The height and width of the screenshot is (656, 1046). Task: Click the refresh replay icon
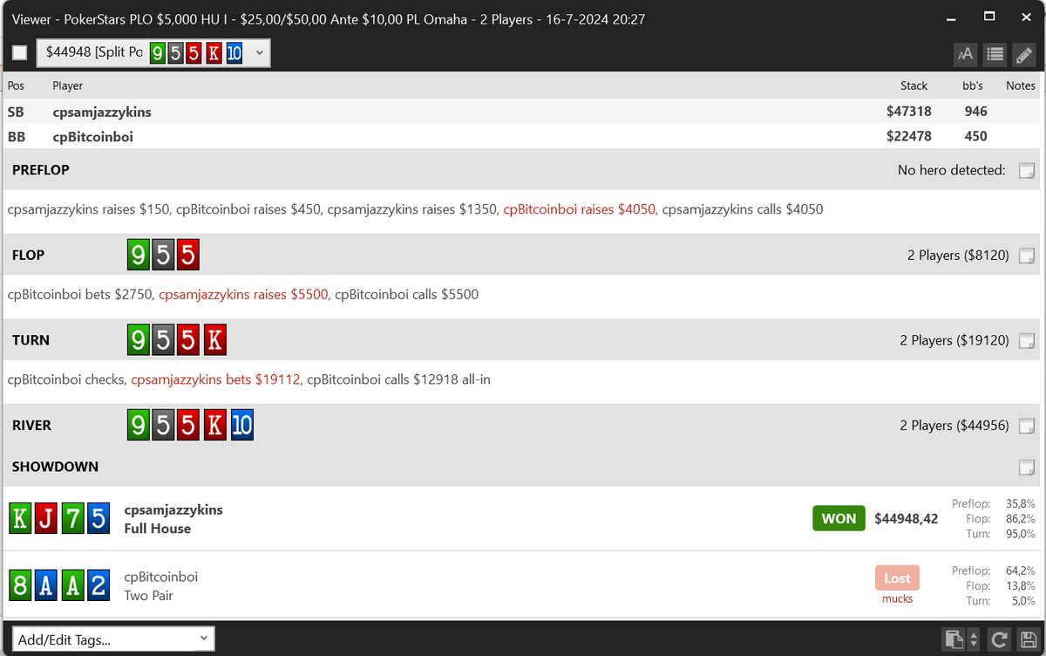1000,639
